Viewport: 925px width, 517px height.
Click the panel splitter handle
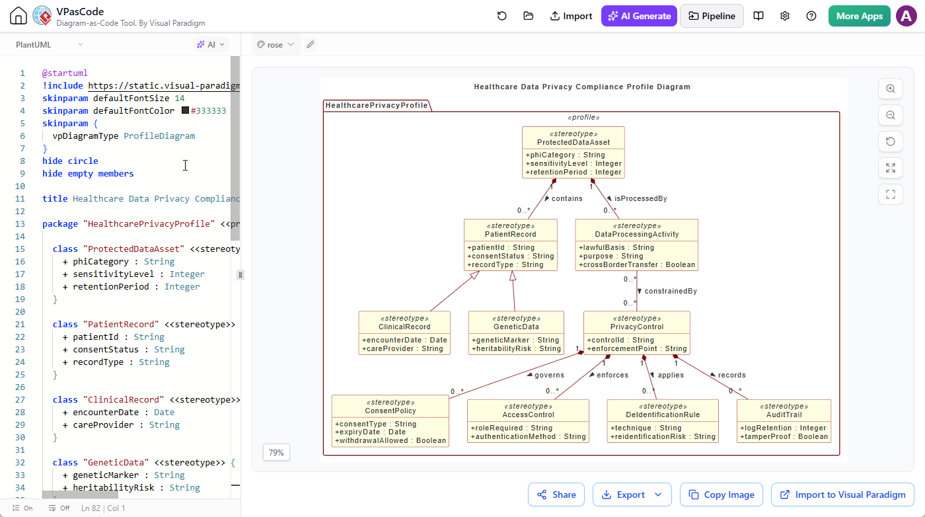[x=240, y=274]
